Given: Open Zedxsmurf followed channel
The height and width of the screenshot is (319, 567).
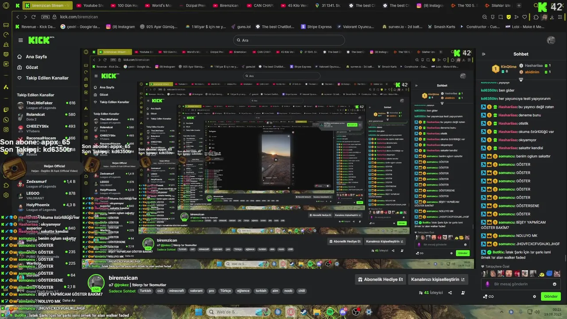Looking at the screenshot, I should (x=46, y=184).
